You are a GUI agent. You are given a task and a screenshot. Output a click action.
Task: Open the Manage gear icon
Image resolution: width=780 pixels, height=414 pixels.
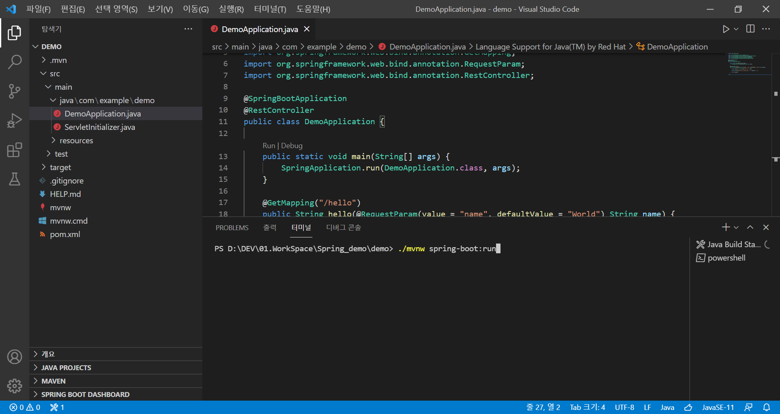pos(15,386)
